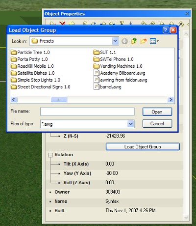
Task: Click the Cancel button
Action: click(157, 123)
